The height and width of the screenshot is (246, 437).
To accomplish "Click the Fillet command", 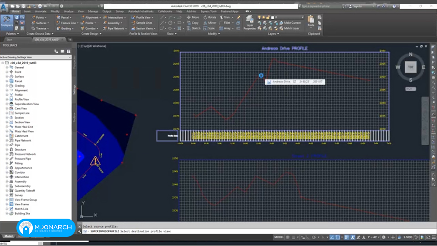I will [x=224, y=23].
